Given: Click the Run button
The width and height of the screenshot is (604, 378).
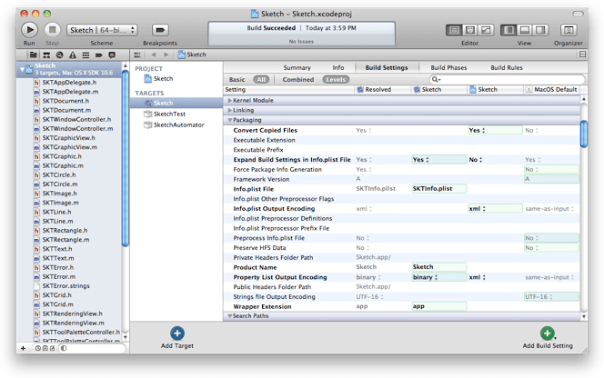Looking at the screenshot, I should (x=29, y=30).
